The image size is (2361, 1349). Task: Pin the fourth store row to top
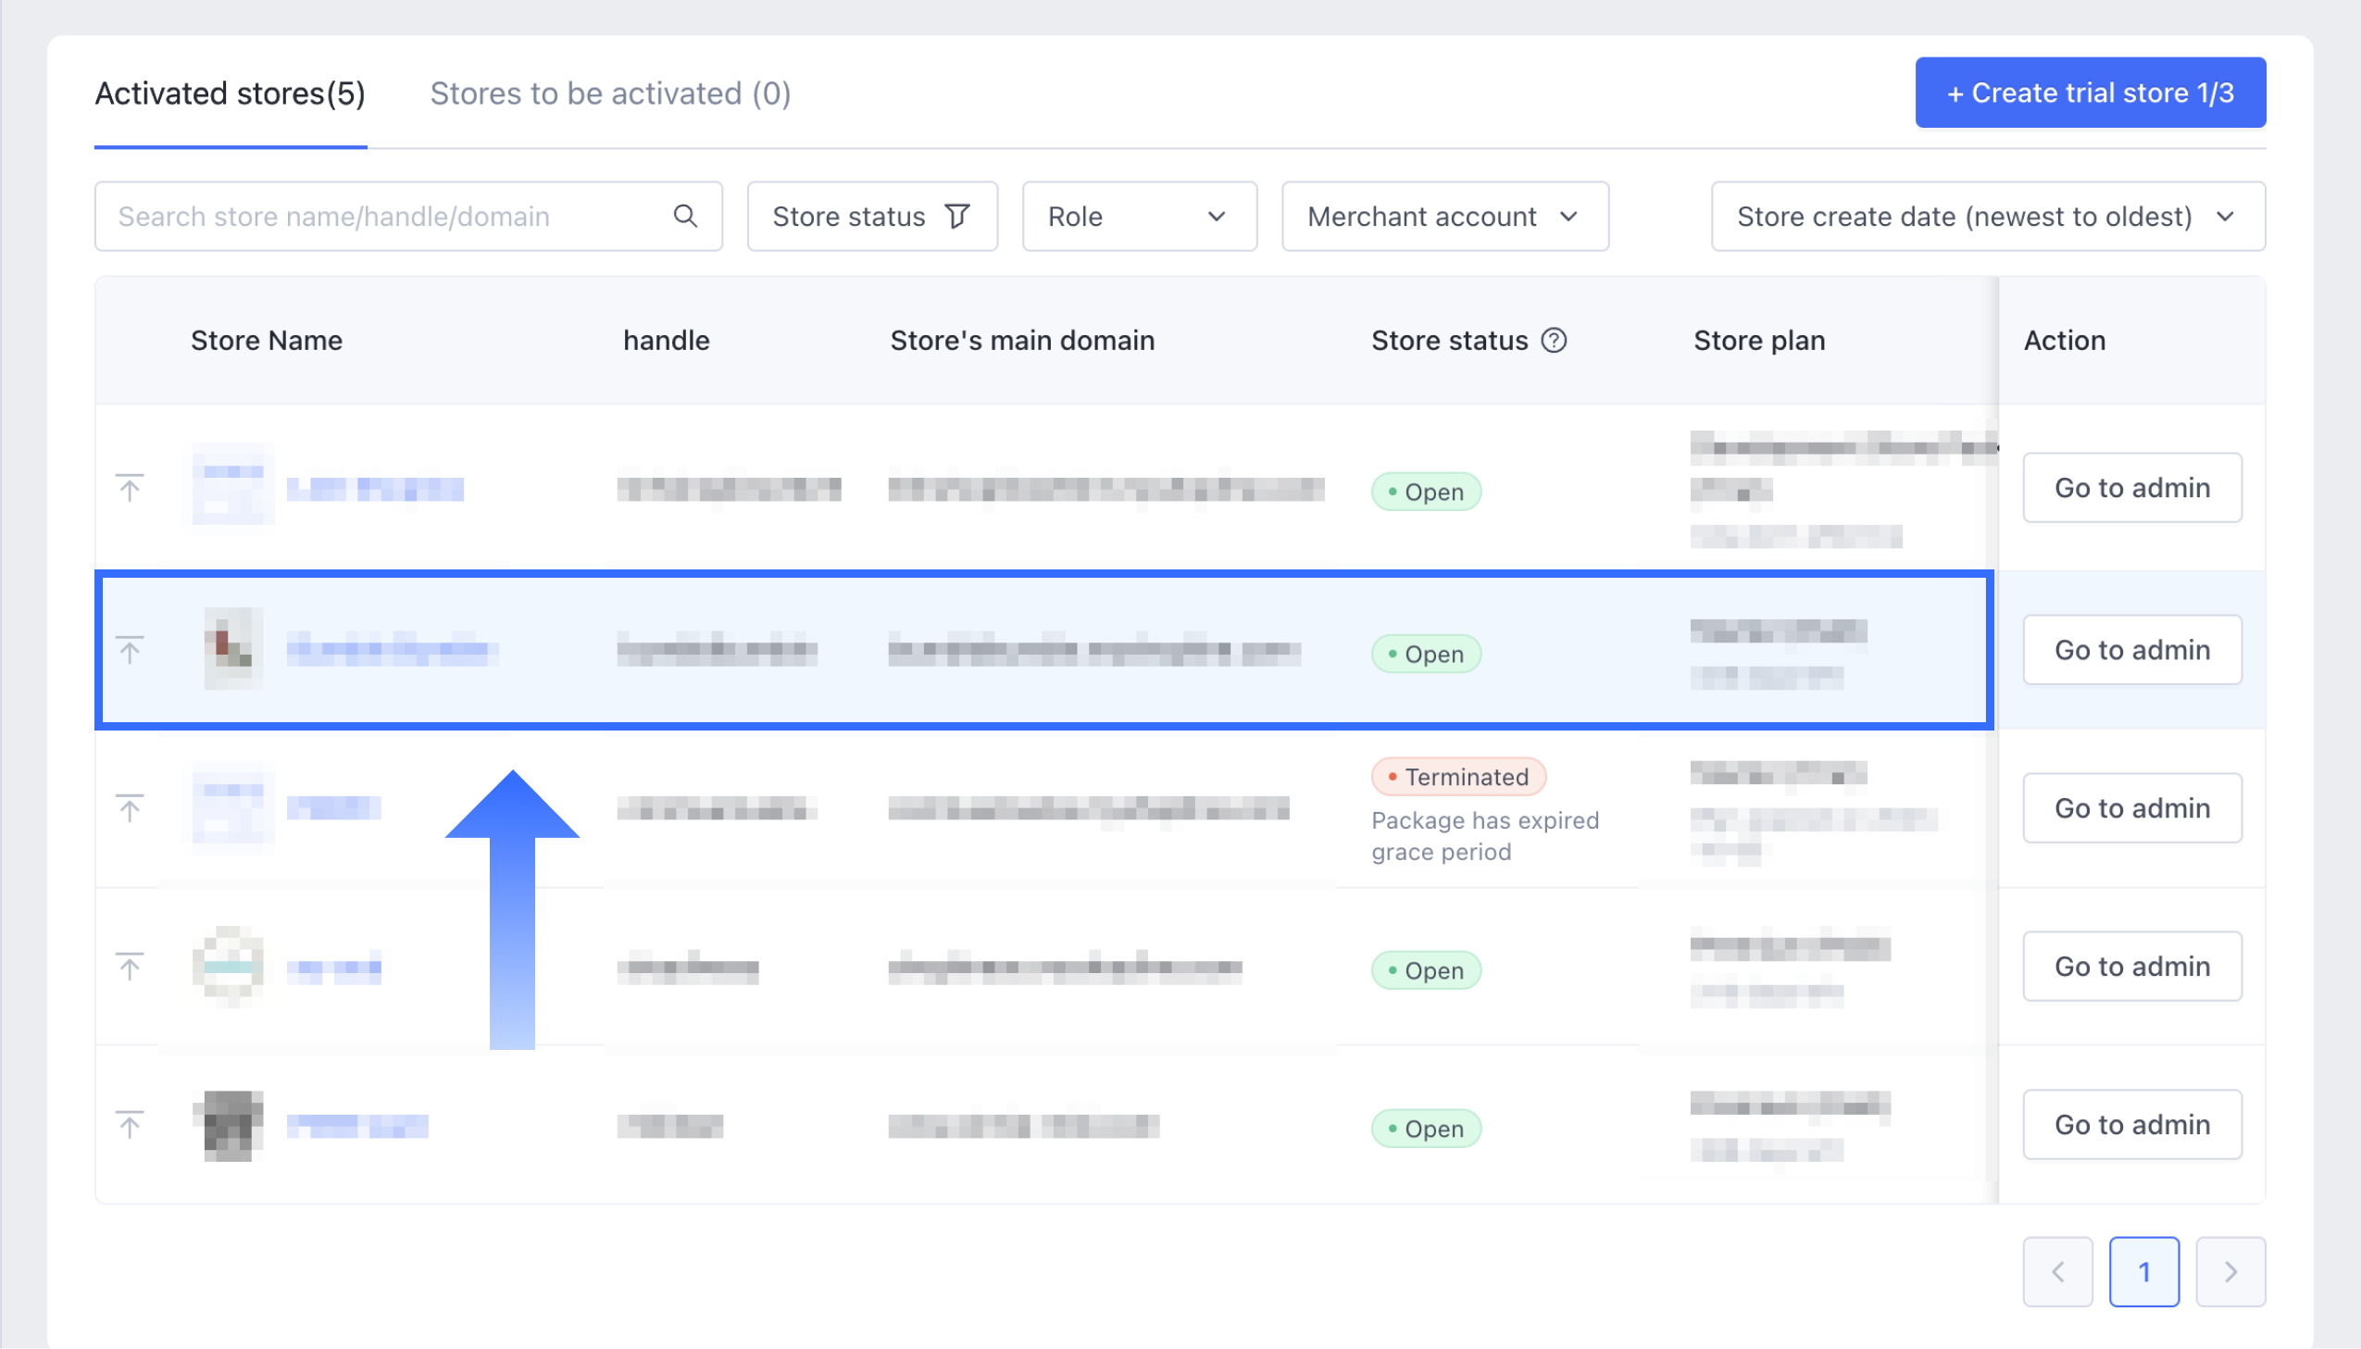pos(130,967)
